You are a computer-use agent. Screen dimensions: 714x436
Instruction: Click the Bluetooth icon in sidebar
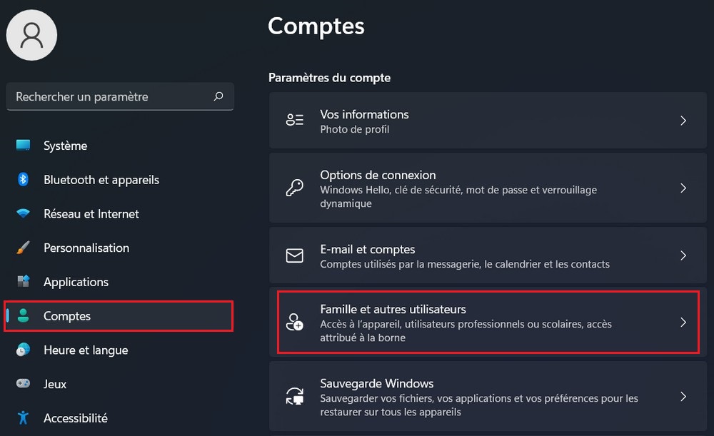coord(23,180)
